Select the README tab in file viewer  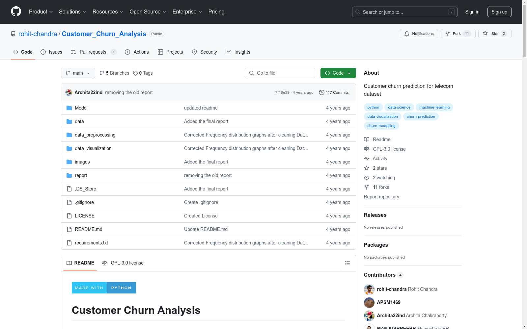tap(80, 263)
